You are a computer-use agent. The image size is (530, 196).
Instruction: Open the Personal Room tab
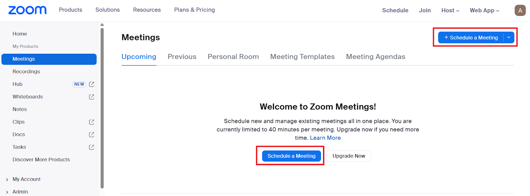pyautogui.click(x=233, y=57)
